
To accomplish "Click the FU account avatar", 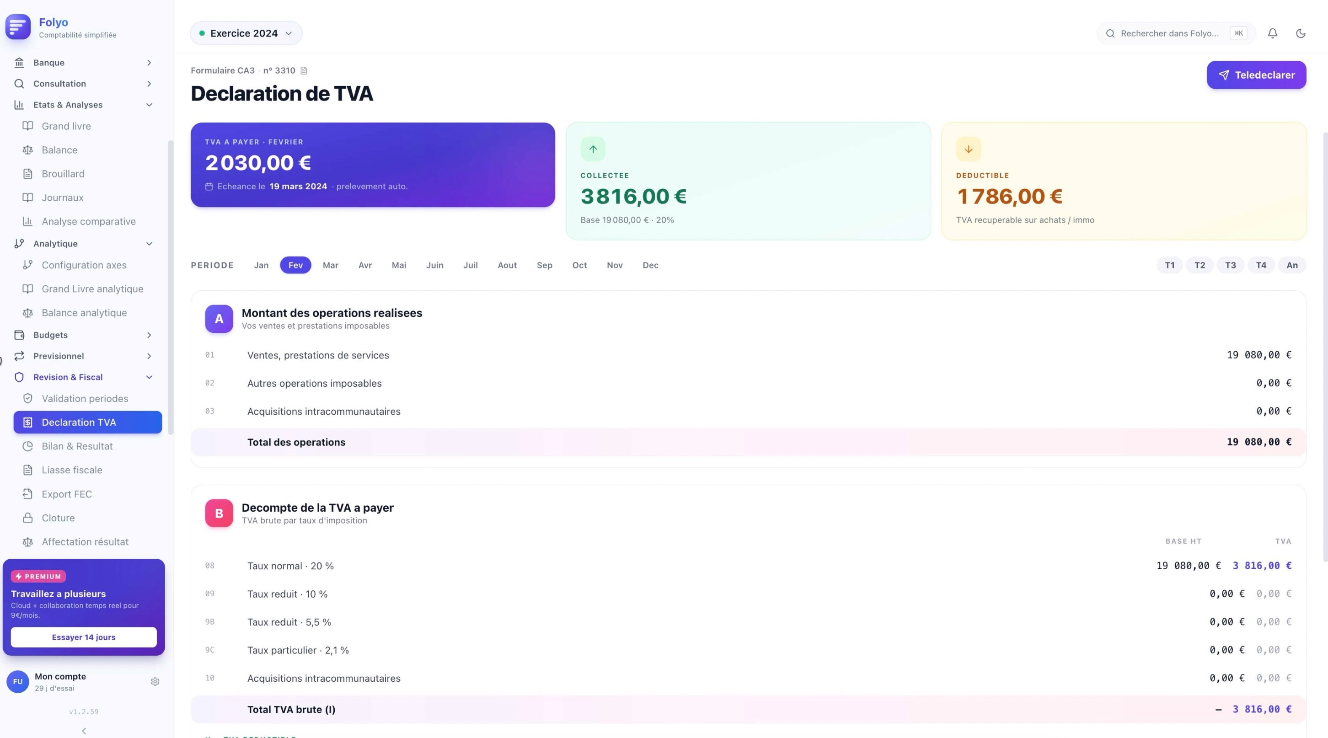I will point(17,682).
